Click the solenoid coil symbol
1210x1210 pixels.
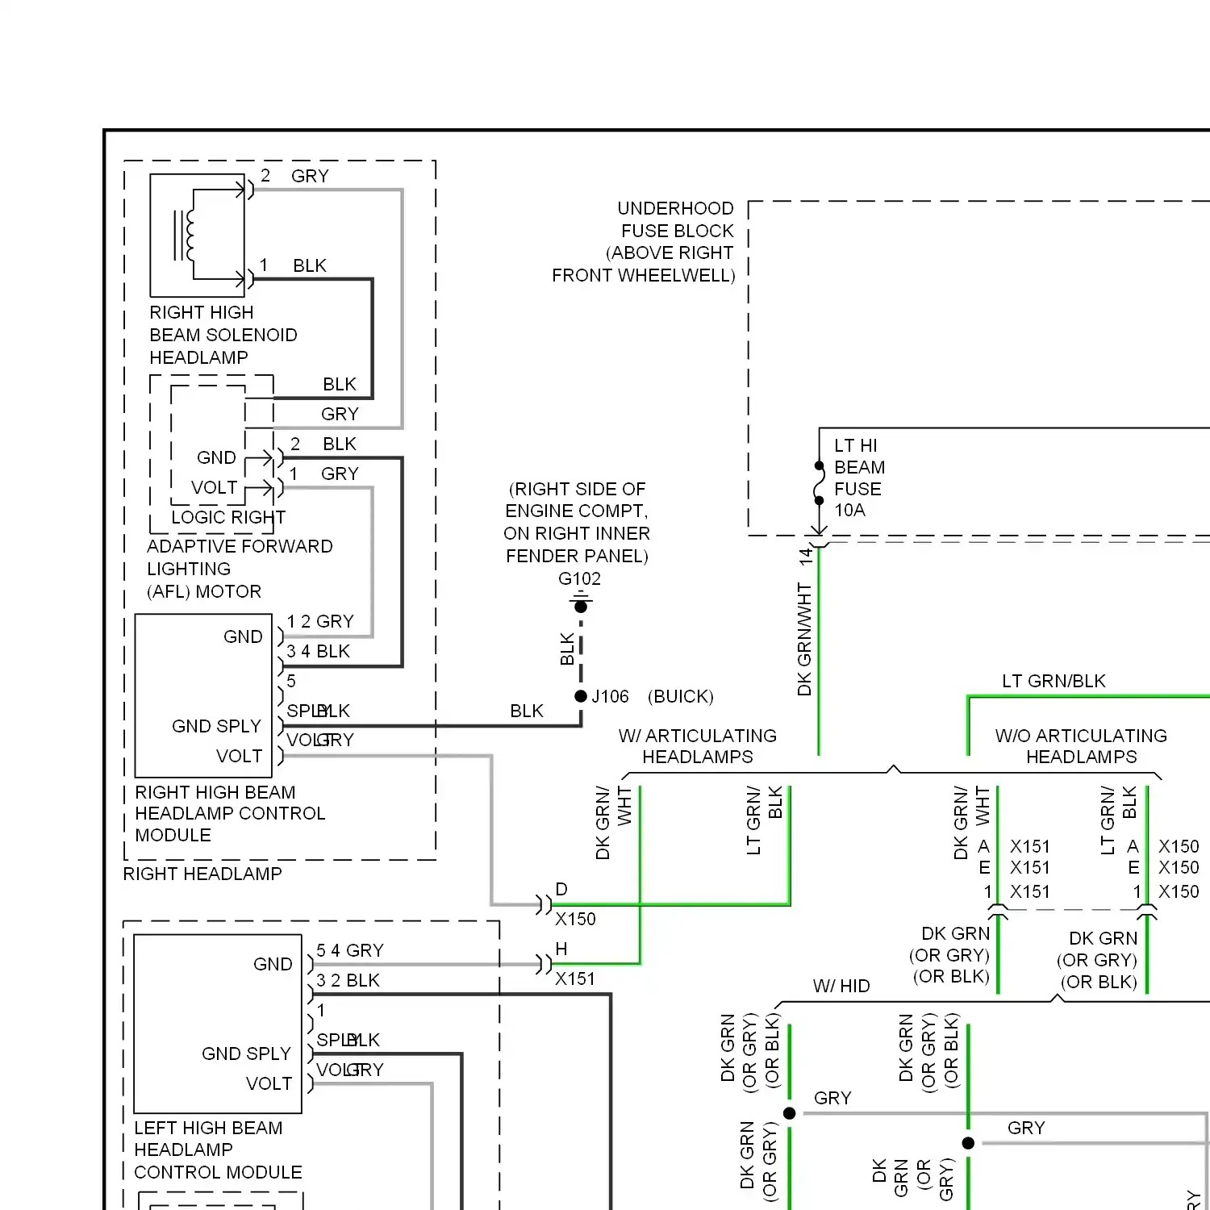pyautogui.click(x=185, y=235)
